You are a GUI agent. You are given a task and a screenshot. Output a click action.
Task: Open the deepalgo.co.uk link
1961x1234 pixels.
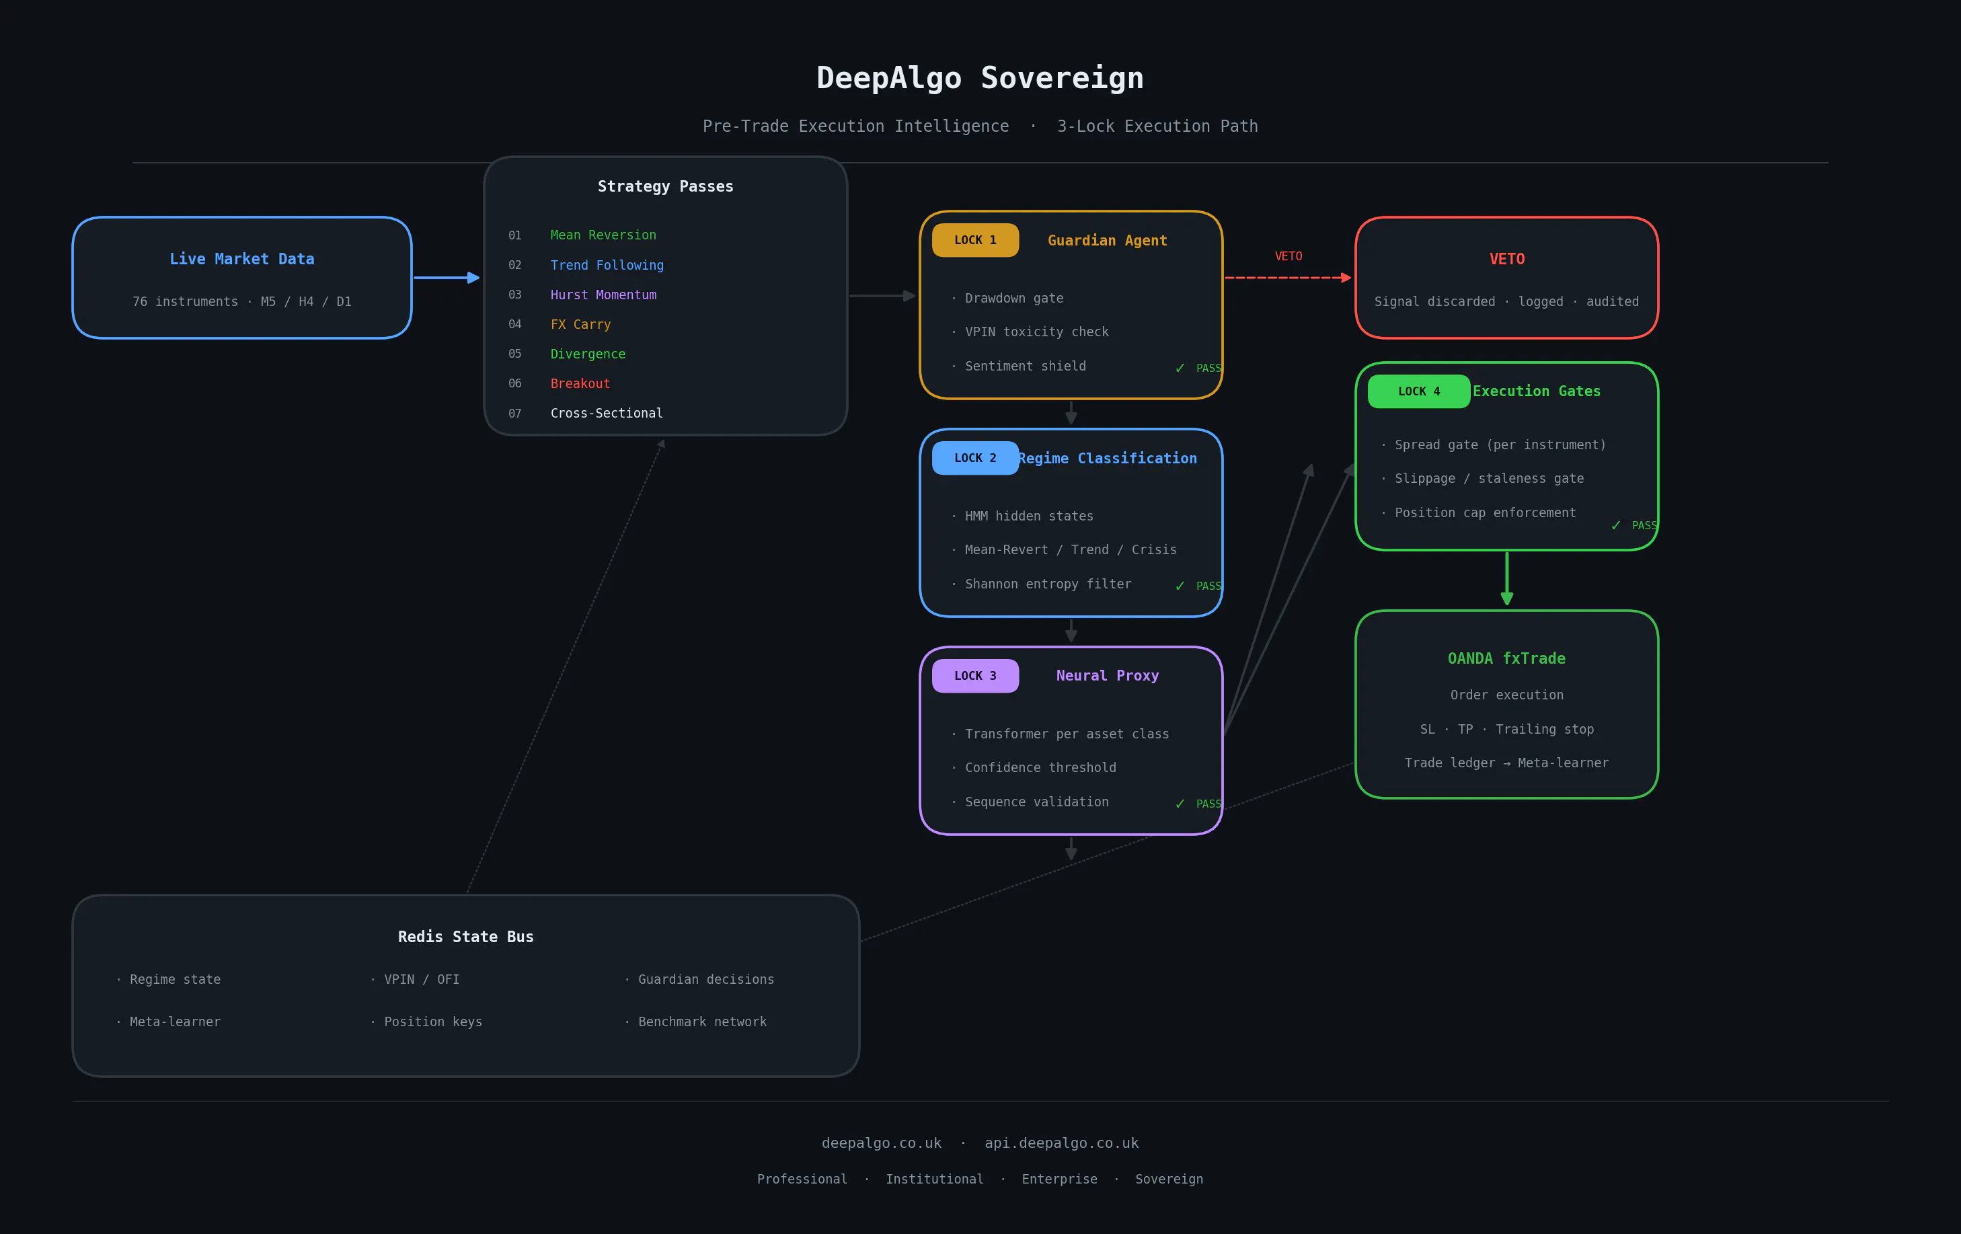[x=881, y=1144]
